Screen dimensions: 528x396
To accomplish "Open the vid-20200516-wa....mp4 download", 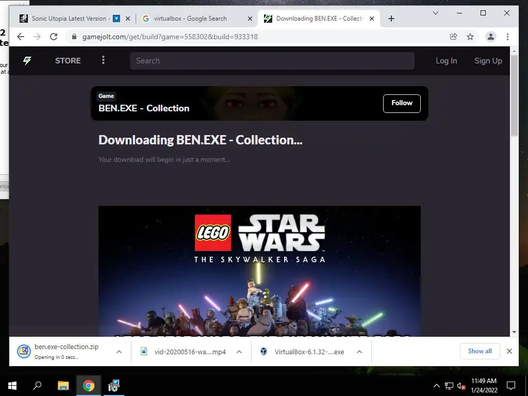I will point(190,352).
